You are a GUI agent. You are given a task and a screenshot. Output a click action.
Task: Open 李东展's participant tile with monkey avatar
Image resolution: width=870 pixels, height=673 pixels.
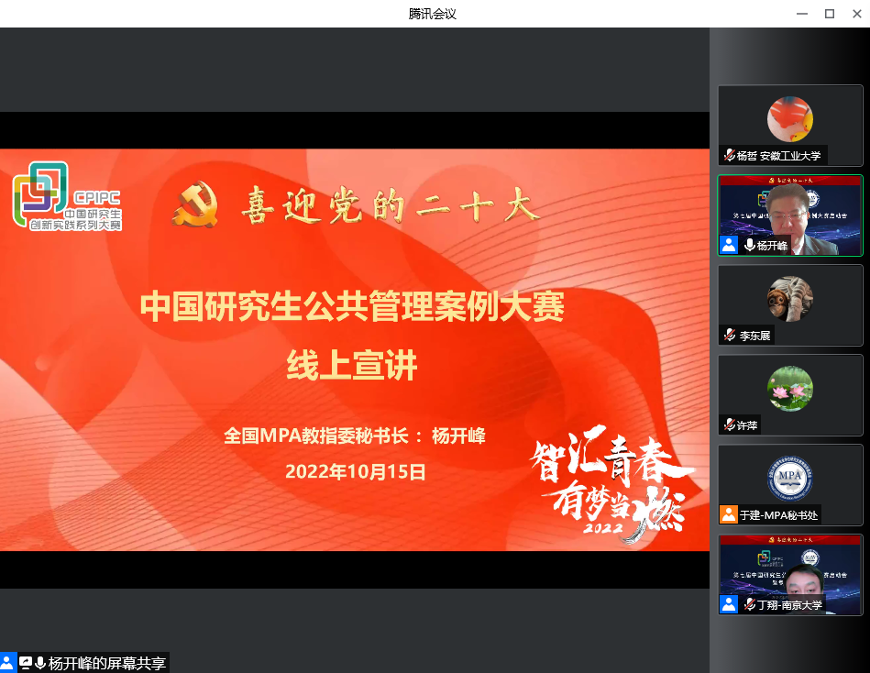(x=789, y=299)
